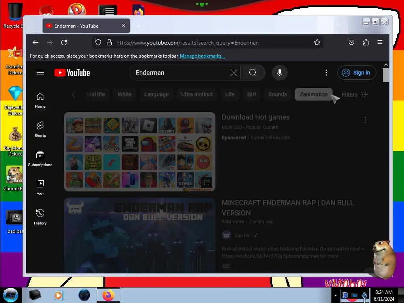The image size is (404, 303).
Task: View site info via the padlock icon
Action: (109, 43)
